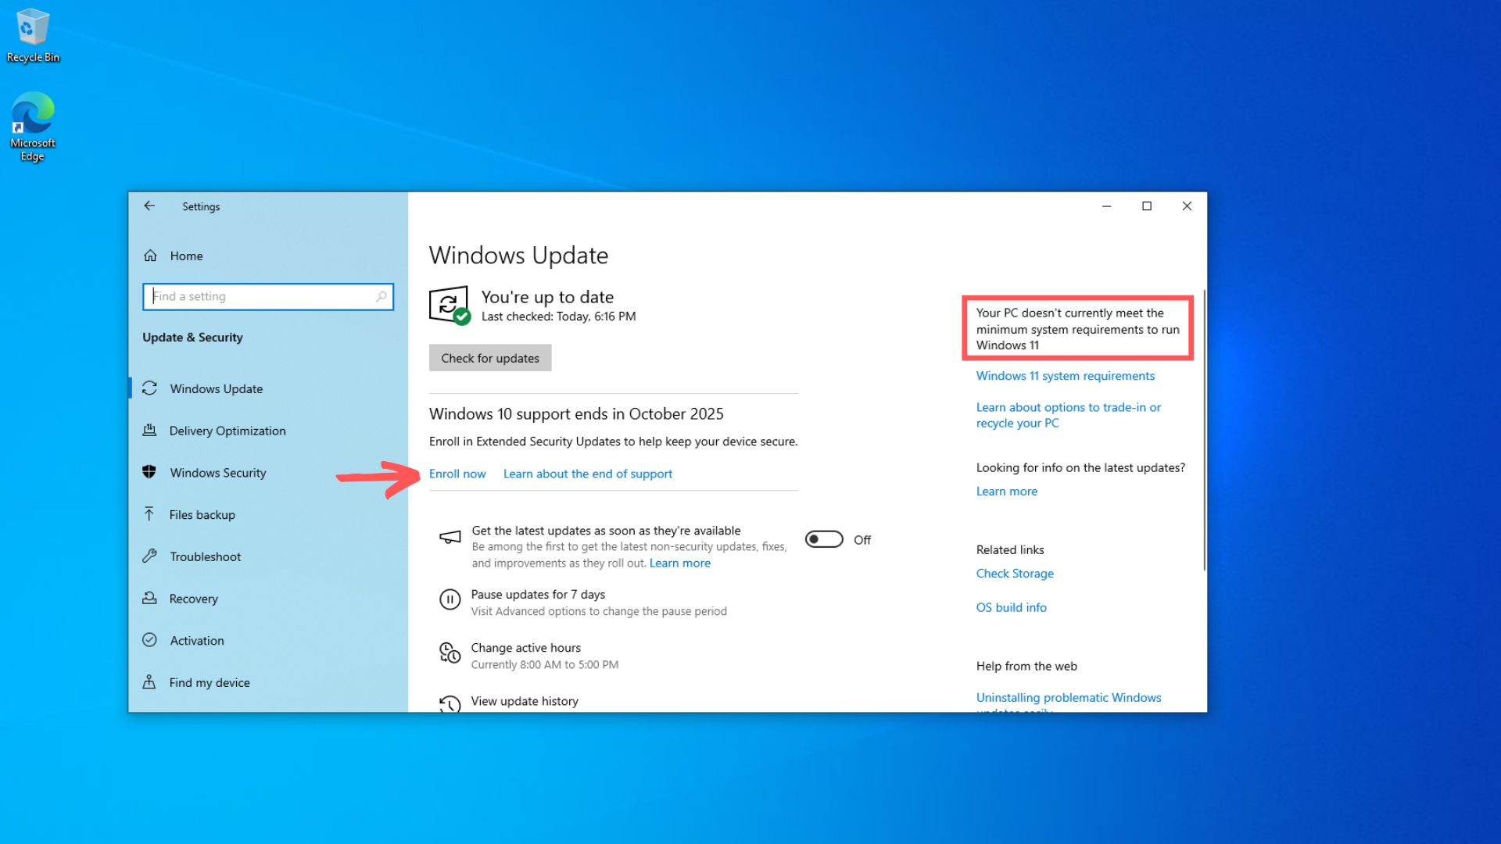Click the back arrow in Settings
Image resolution: width=1501 pixels, height=844 pixels.
pyautogui.click(x=149, y=206)
